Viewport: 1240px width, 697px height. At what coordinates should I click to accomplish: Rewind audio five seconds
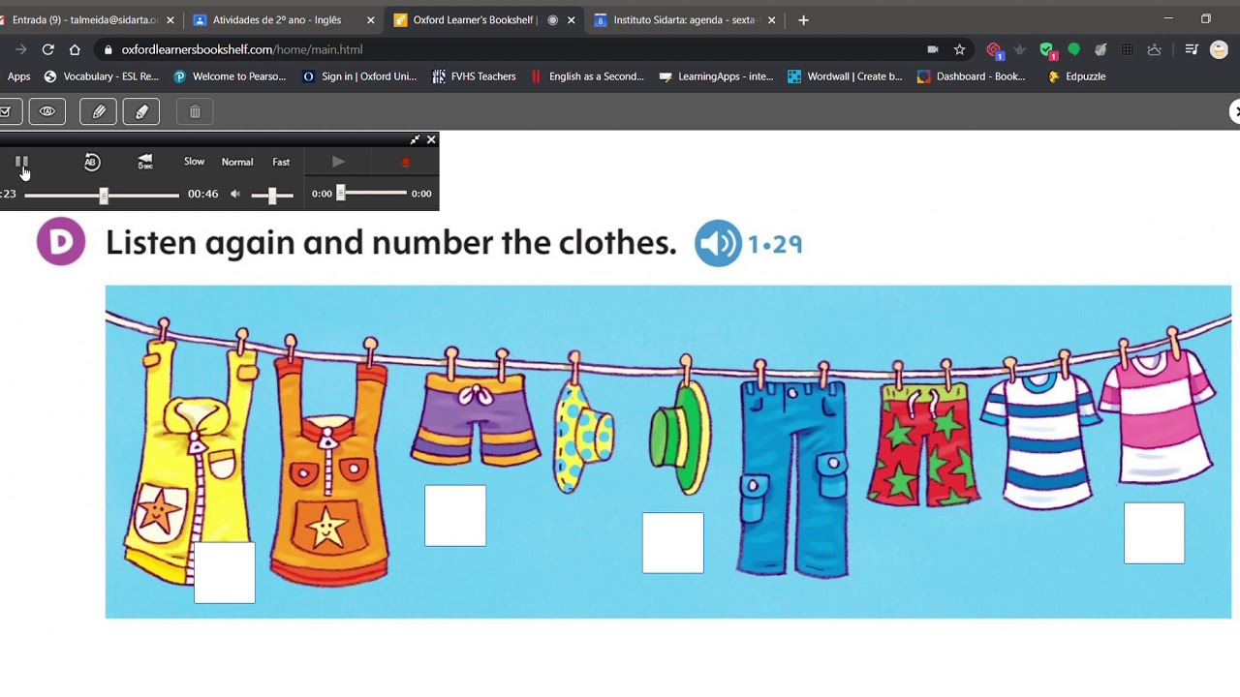[145, 162]
